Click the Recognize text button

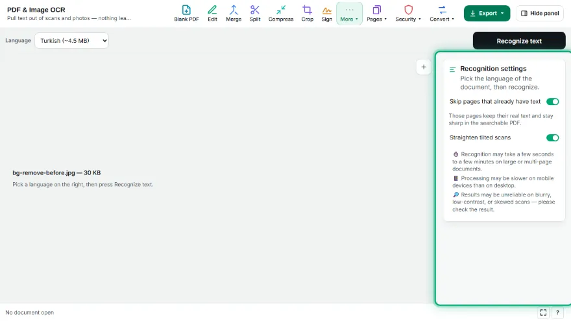coord(519,41)
